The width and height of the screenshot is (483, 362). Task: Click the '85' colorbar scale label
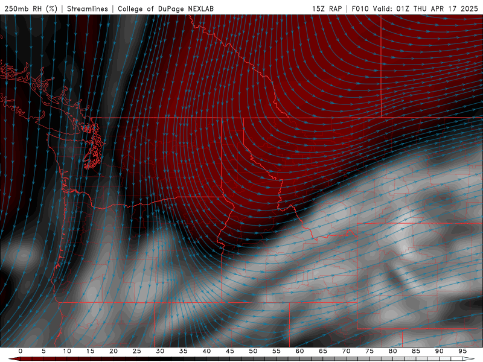pyautogui.click(x=416, y=351)
